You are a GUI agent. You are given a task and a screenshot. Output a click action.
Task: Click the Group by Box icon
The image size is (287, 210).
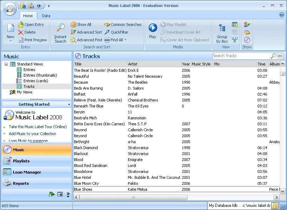pyautogui.click(x=222, y=28)
